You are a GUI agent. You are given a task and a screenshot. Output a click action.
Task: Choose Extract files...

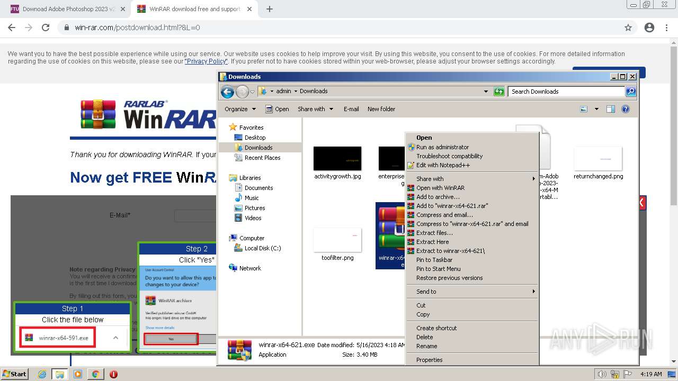[x=472, y=233]
